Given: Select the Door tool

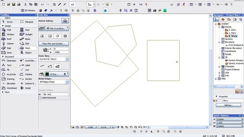Looking at the screenshot, I should [25, 30].
